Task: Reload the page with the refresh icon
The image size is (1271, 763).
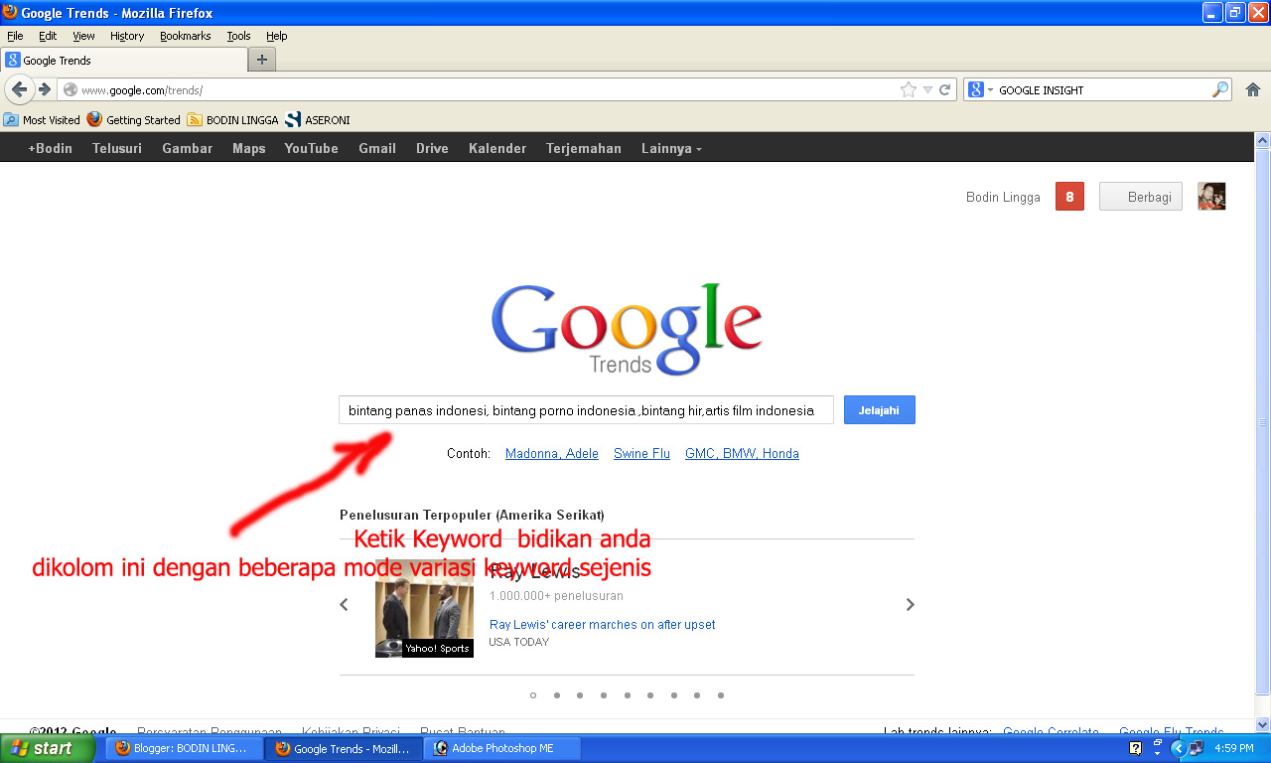Action: (945, 89)
